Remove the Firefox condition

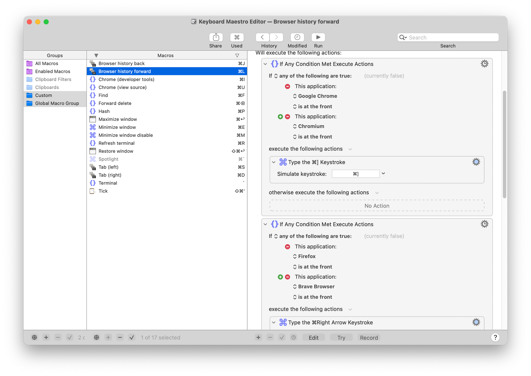click(288, 247)
